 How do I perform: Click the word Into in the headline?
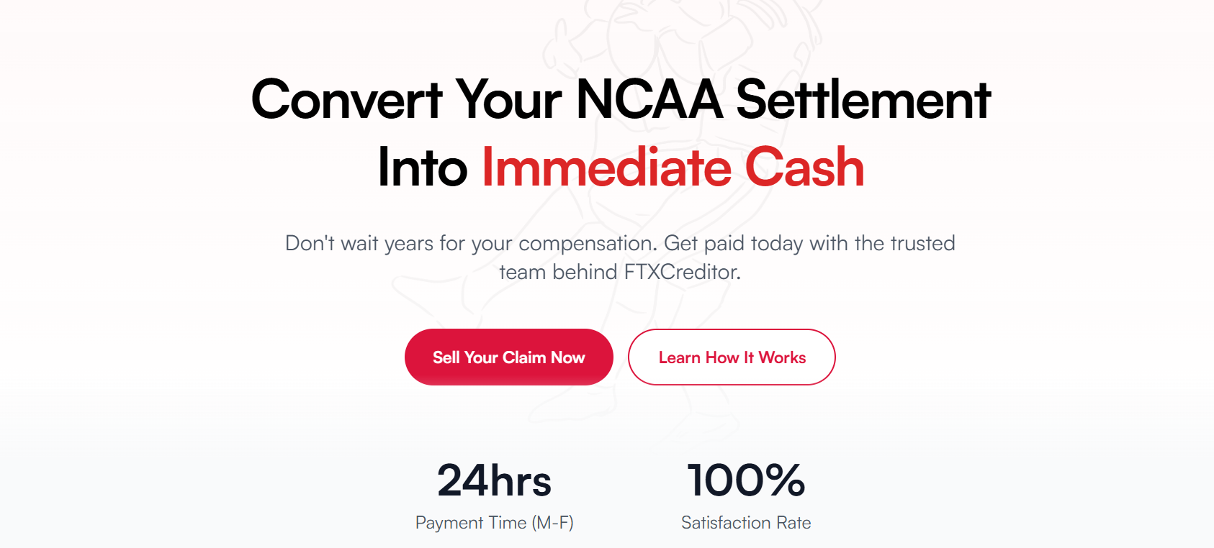pos(423,168)
